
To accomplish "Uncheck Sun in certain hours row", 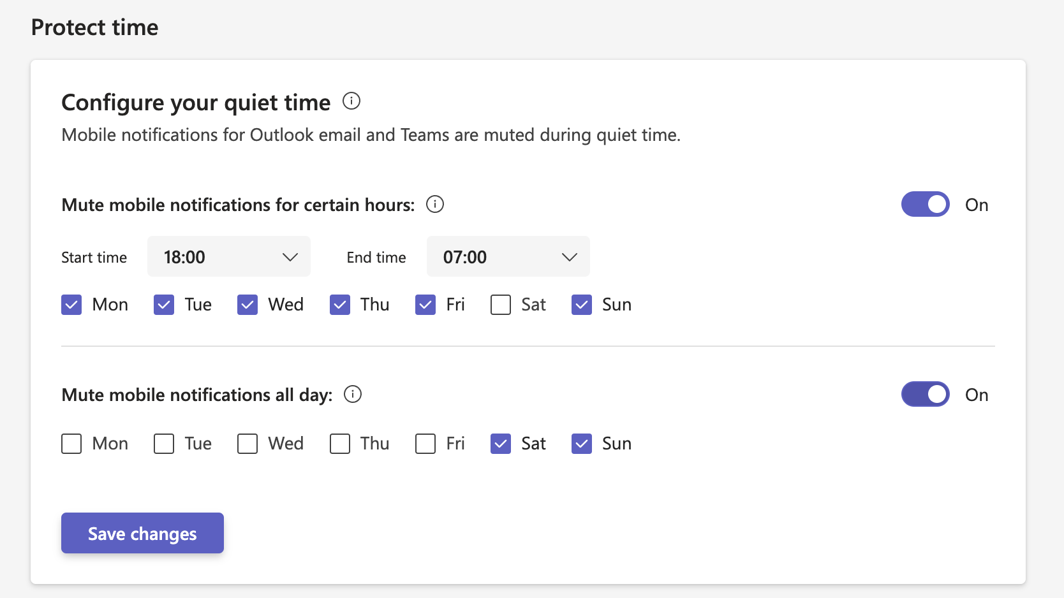I will [582, 305].
